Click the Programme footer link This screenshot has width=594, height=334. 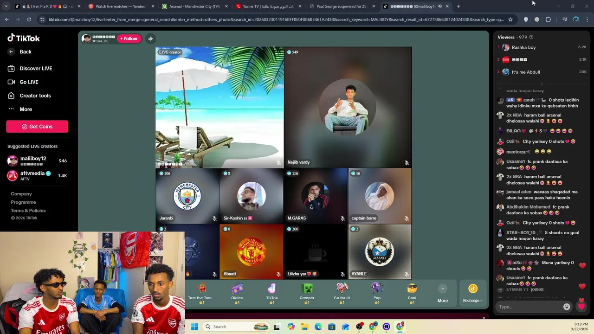pyautogui.click(x=23, y=202)
